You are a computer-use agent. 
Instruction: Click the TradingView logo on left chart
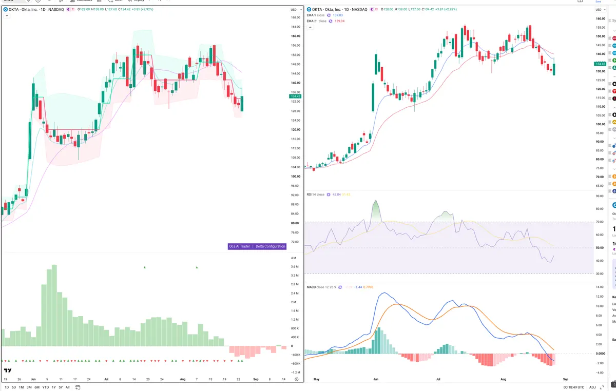tap(8, 370)
